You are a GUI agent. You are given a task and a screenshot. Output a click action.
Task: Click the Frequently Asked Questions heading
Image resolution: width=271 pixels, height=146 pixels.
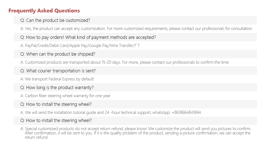pos(44,11)
